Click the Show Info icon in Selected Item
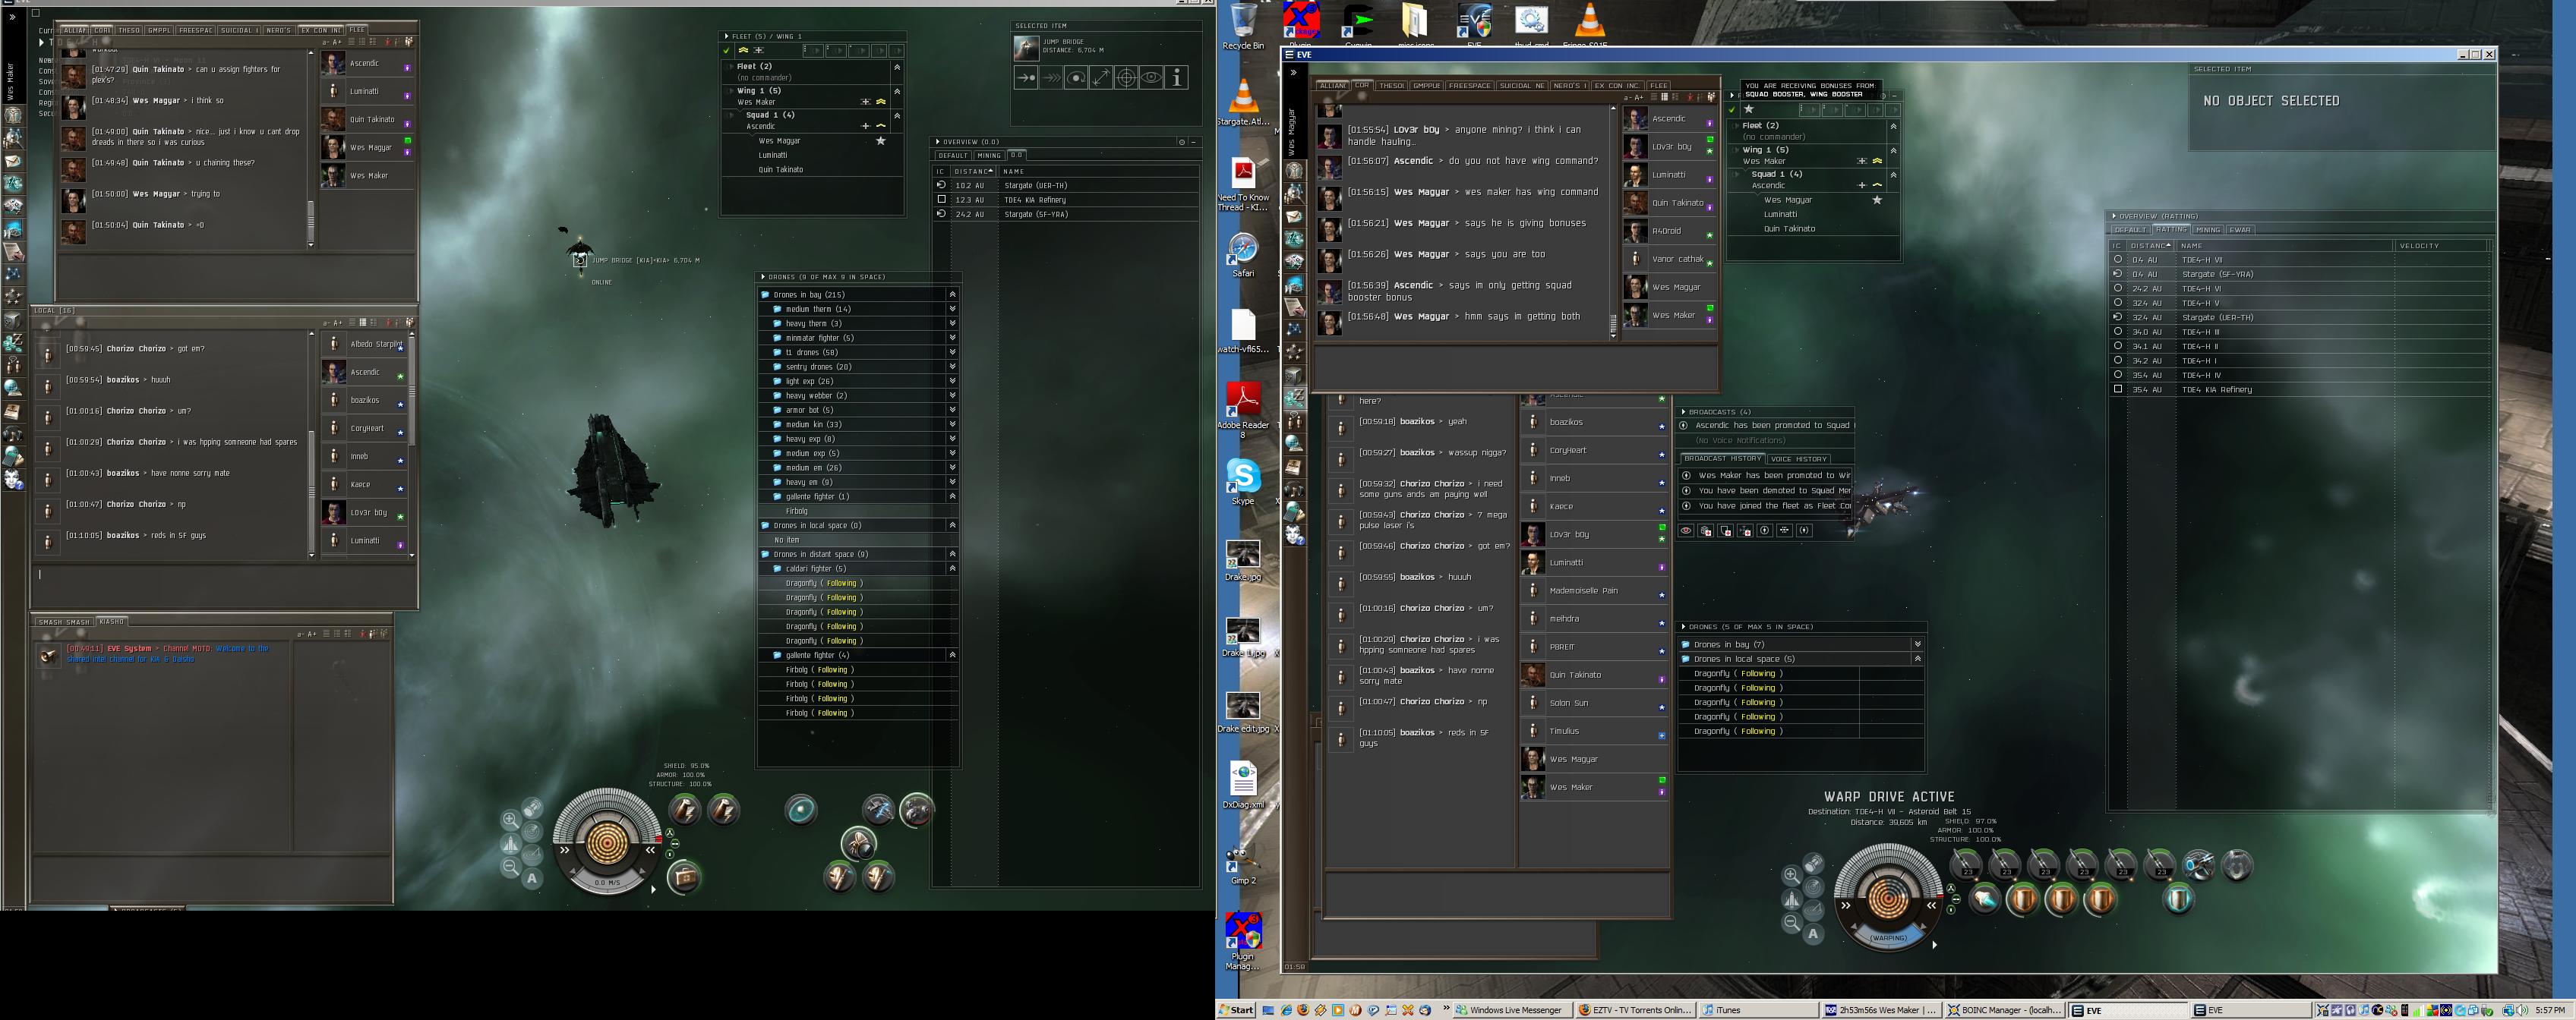The width and height of the screenshot is (2576, 1020). [x=1177, y=78]
